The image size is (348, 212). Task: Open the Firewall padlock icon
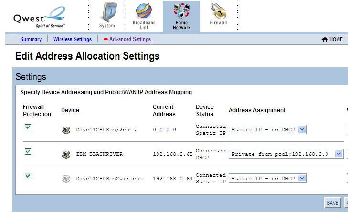(x=218, y=11)
